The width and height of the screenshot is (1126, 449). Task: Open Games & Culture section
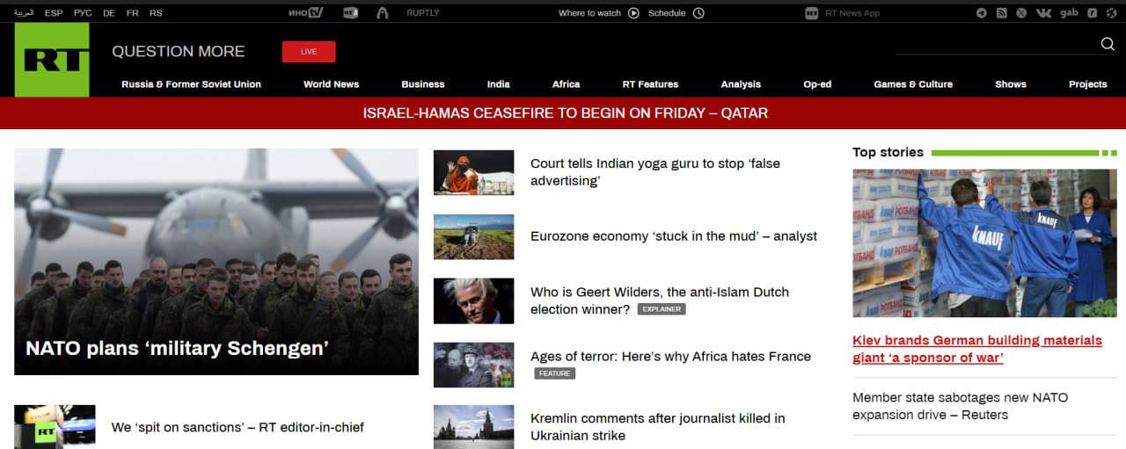913,84
